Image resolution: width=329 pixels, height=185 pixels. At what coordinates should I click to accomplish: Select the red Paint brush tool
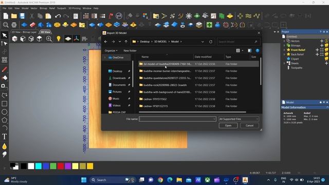pyautogui.click(x=5, y=69)
